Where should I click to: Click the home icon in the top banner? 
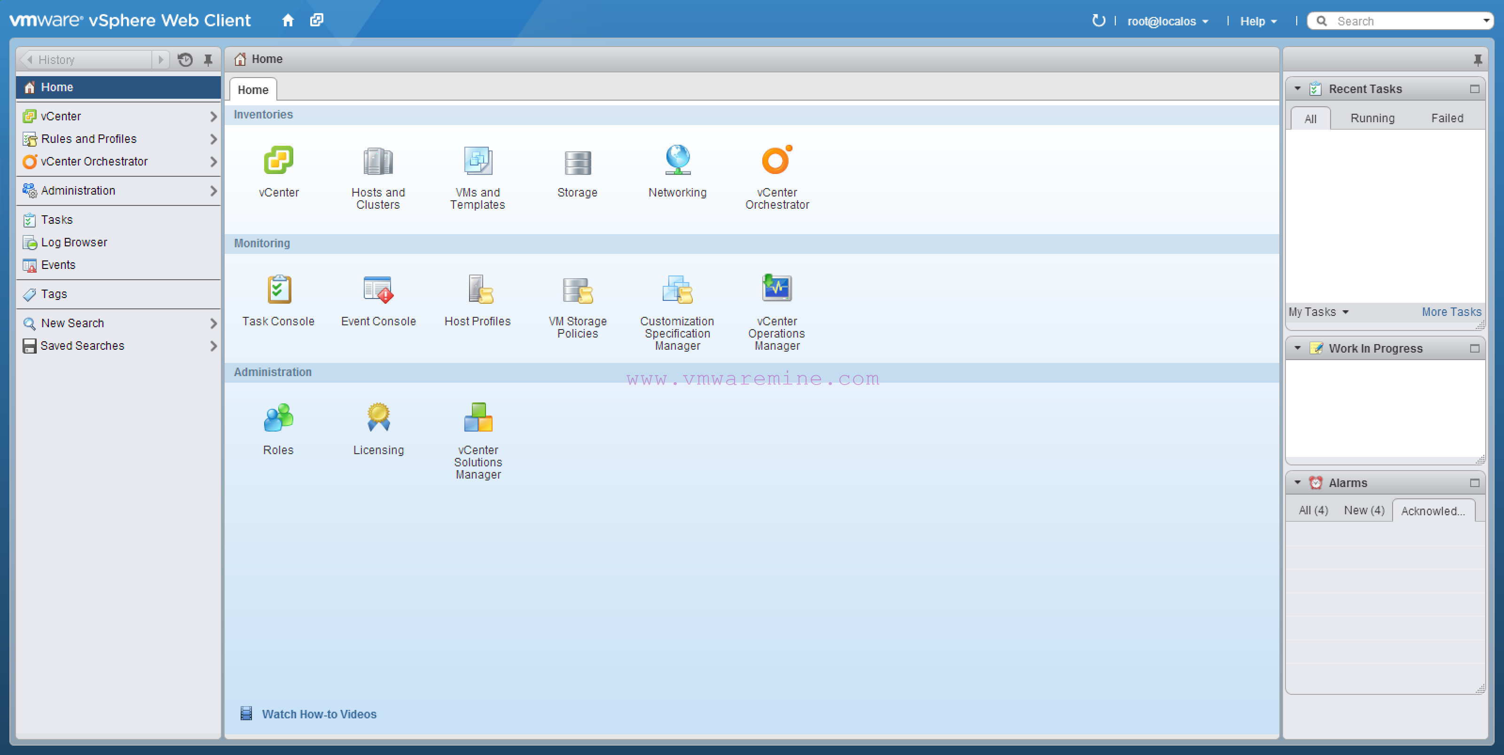[288, 20]
